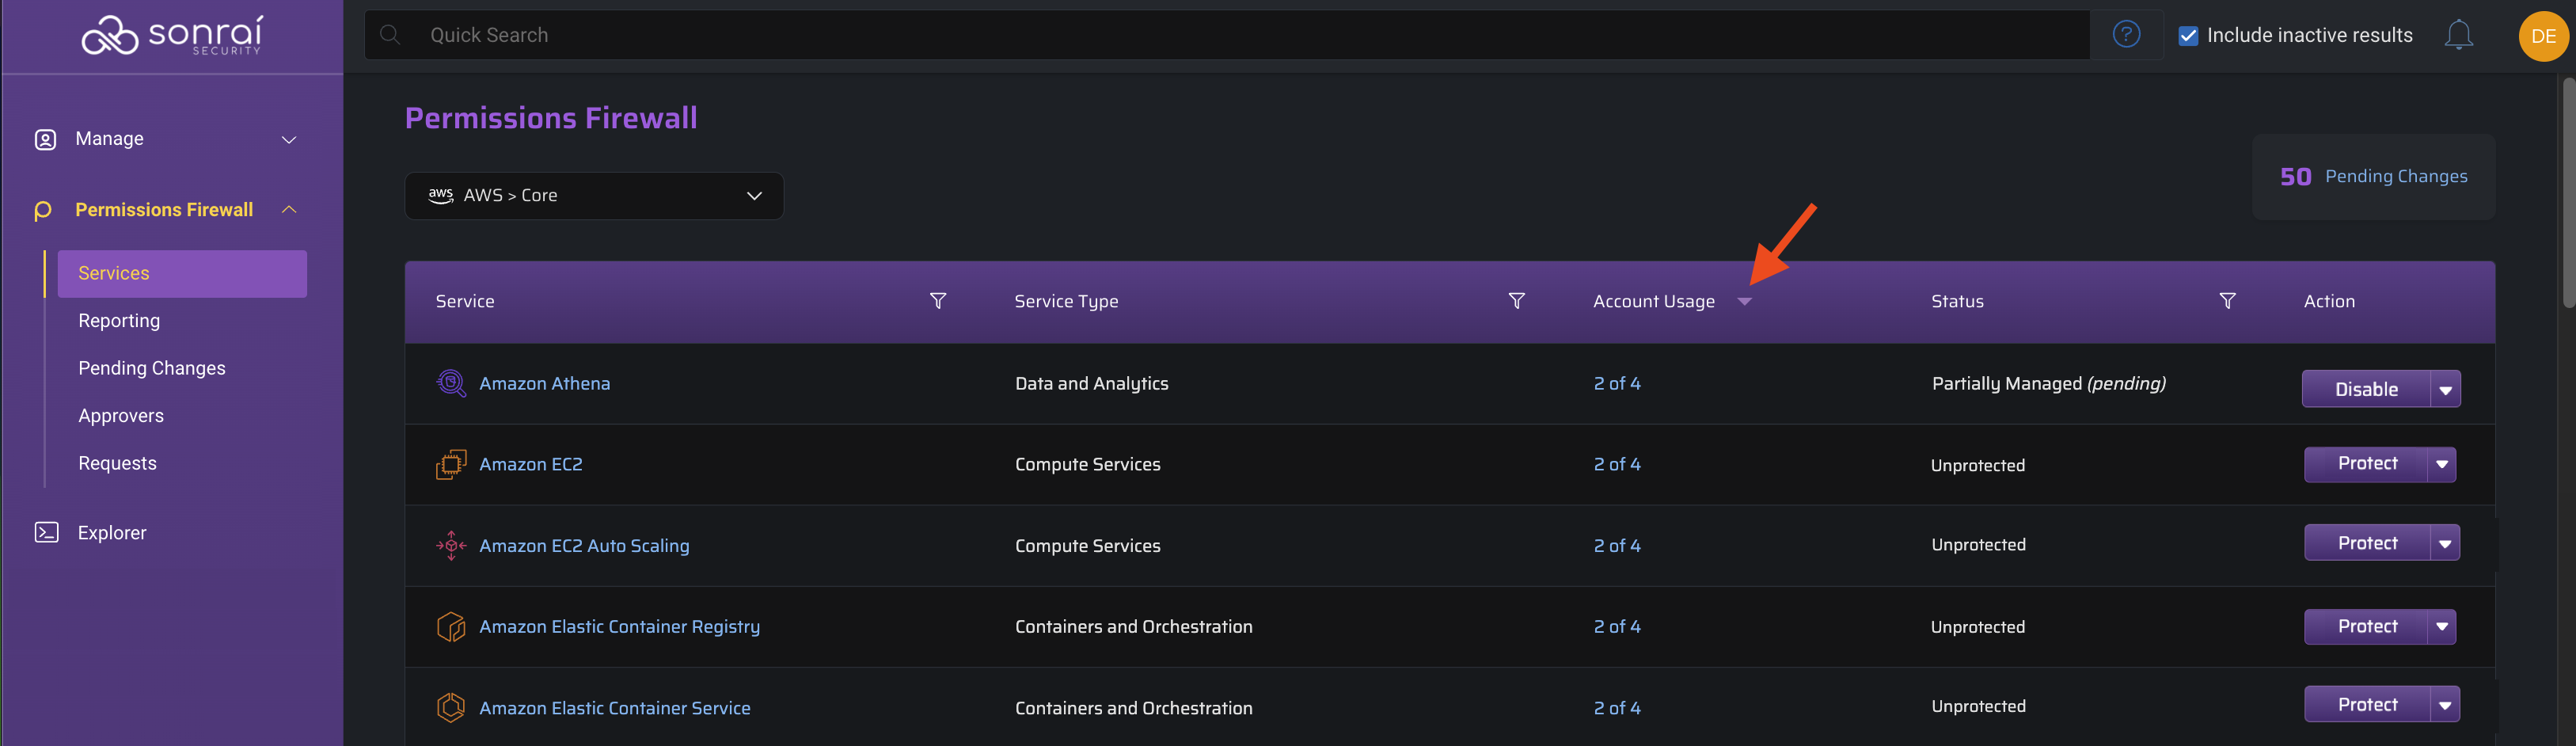Click 2 of 4 for Elastic Container Service
This screenshot has height=746, width=2576.
(x=1617, y=707)
